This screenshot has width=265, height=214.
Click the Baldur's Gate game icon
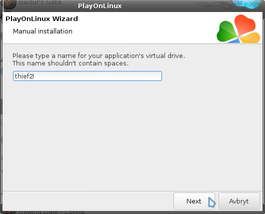coord(10,4)
